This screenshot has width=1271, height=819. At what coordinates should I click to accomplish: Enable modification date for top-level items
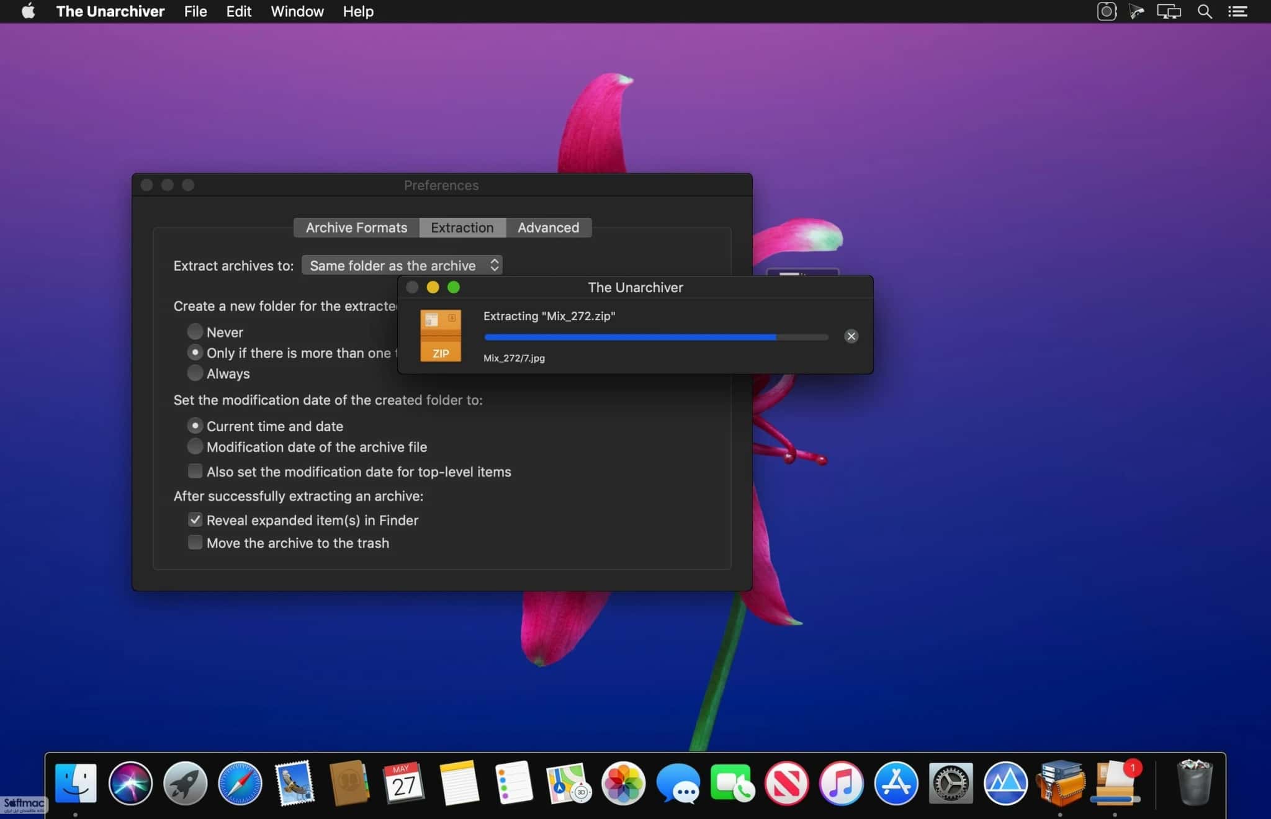click(195, 471)
